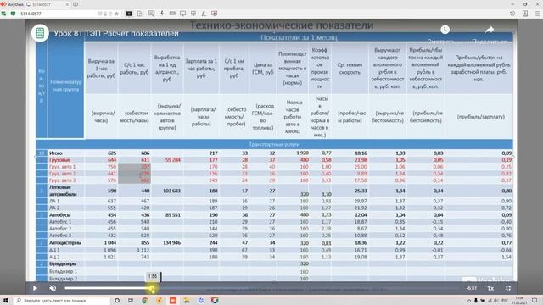Click the video progress bar scrubber handle
Image resolution: width=543 pixels, height=305 pixels.
[x=152, y=288]
